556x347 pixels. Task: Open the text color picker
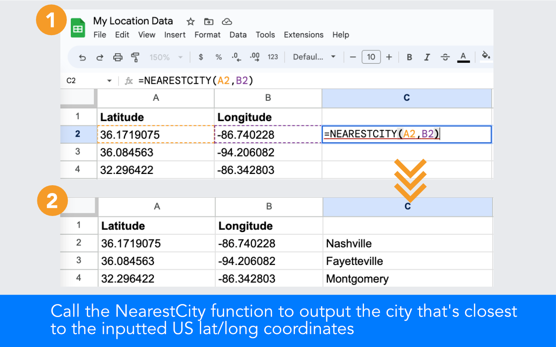point(463,57)
